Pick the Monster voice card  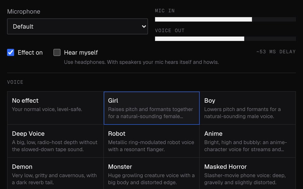(x=152, y=174)
